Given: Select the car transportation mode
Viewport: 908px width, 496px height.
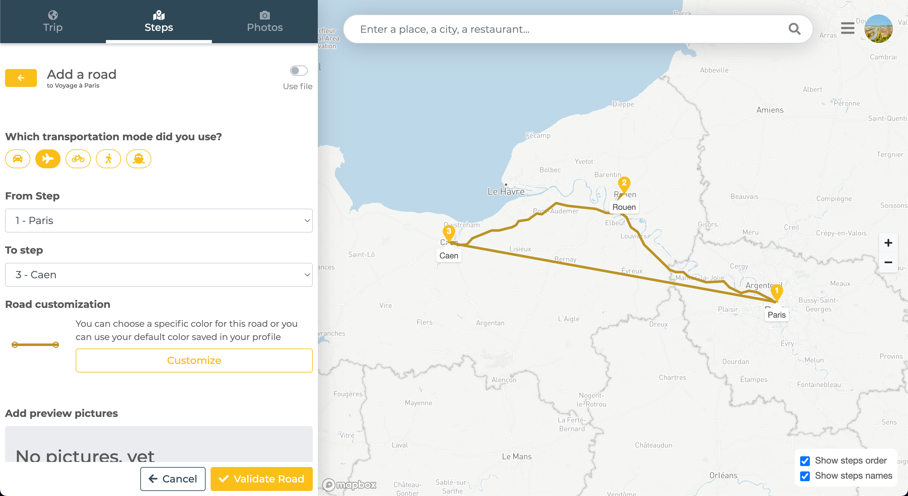Looking at the screenshot, I should coord(17,159).
